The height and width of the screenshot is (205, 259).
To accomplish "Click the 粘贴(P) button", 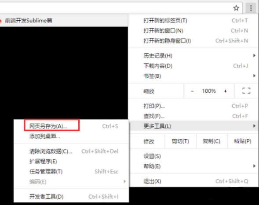I will [243, 141].
